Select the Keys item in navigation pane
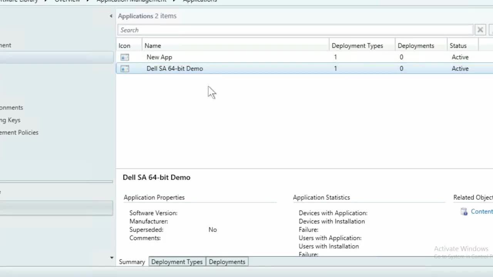493x277 pixels. (x=10, y=120)
